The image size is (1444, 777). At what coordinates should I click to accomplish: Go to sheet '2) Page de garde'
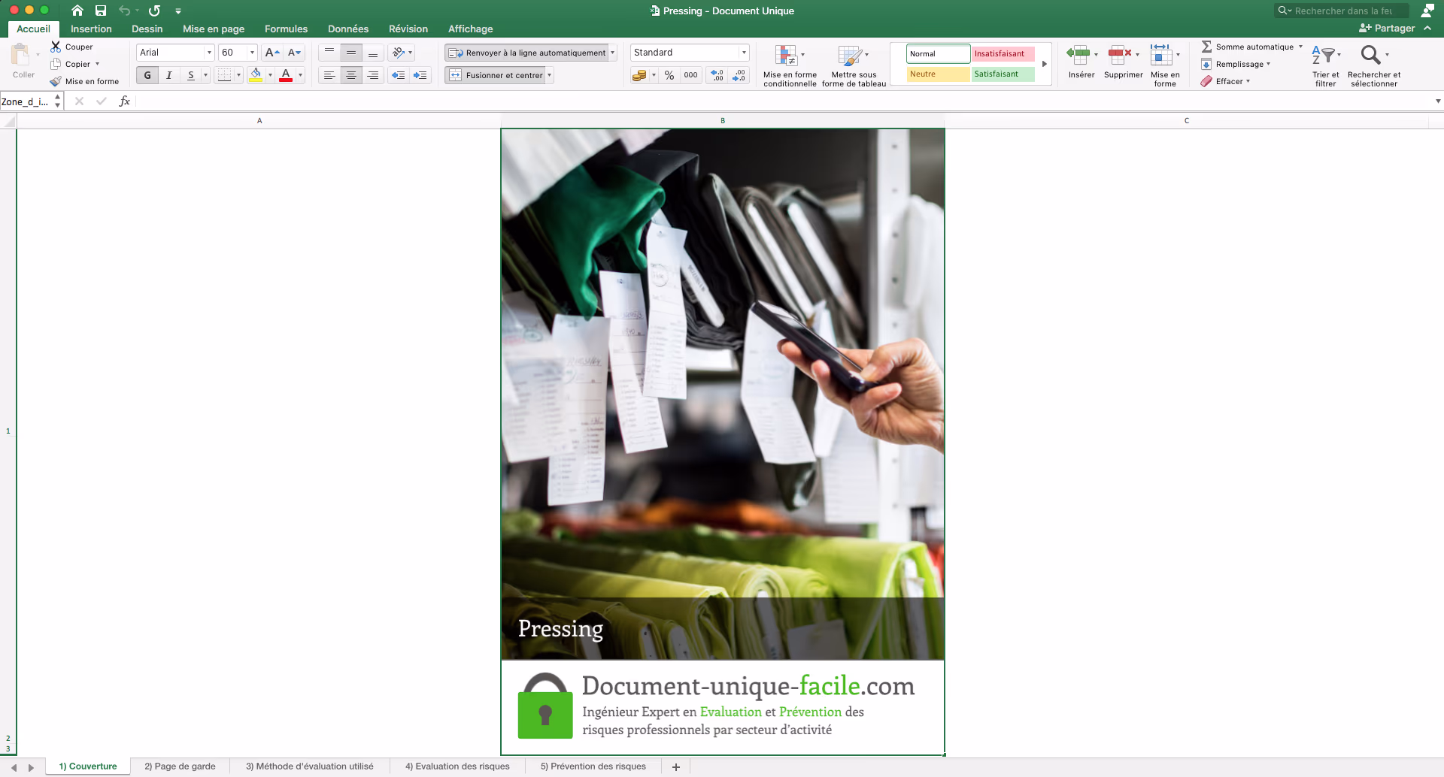pyautogui.click(x=180, y=766)
